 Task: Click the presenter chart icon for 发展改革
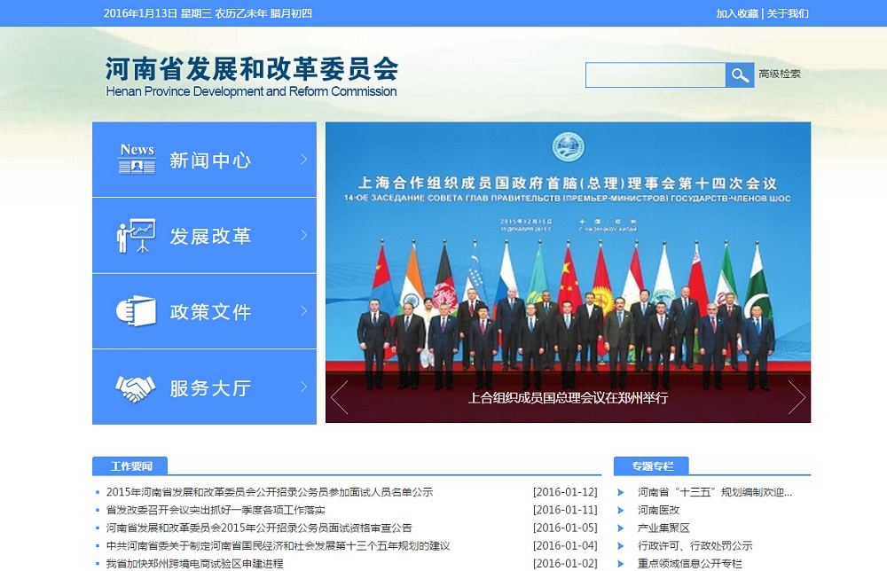click(x=137, y=235)
